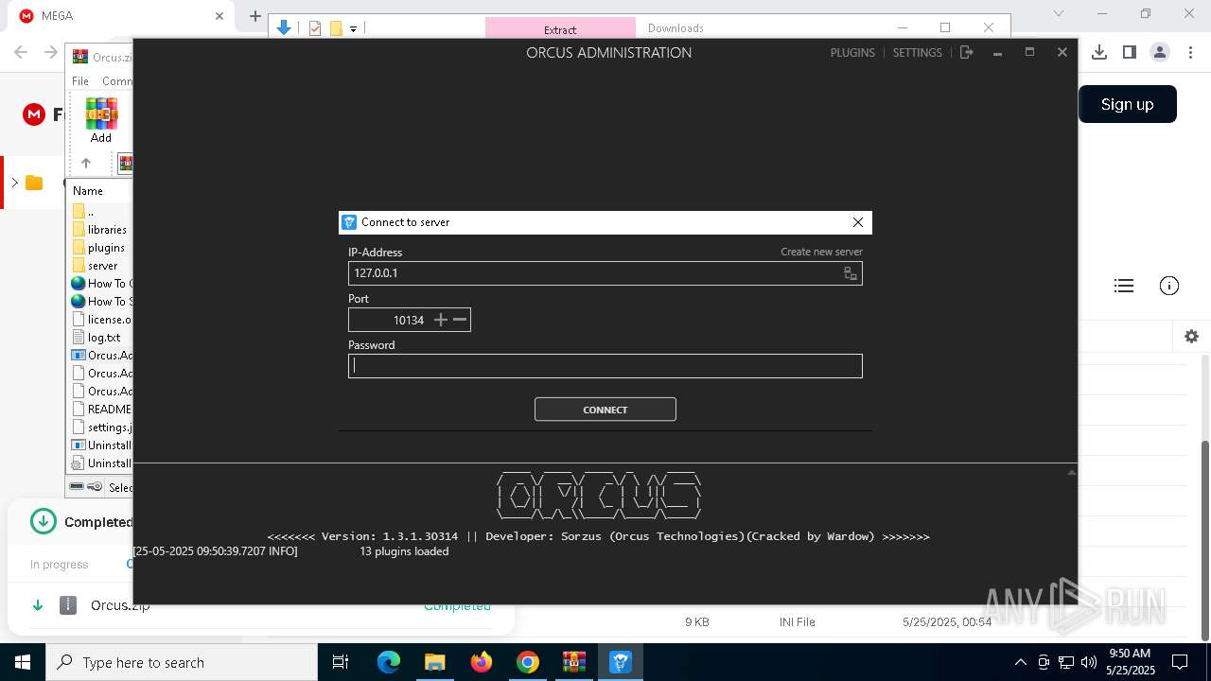The image size is (1211, 681).
Task: Select the license file in WinRAR list
Action: coord(101,320)
